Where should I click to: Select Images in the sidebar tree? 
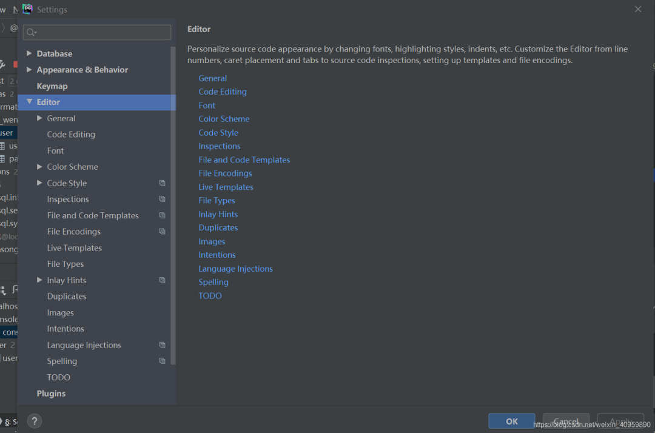click(60, 313)
